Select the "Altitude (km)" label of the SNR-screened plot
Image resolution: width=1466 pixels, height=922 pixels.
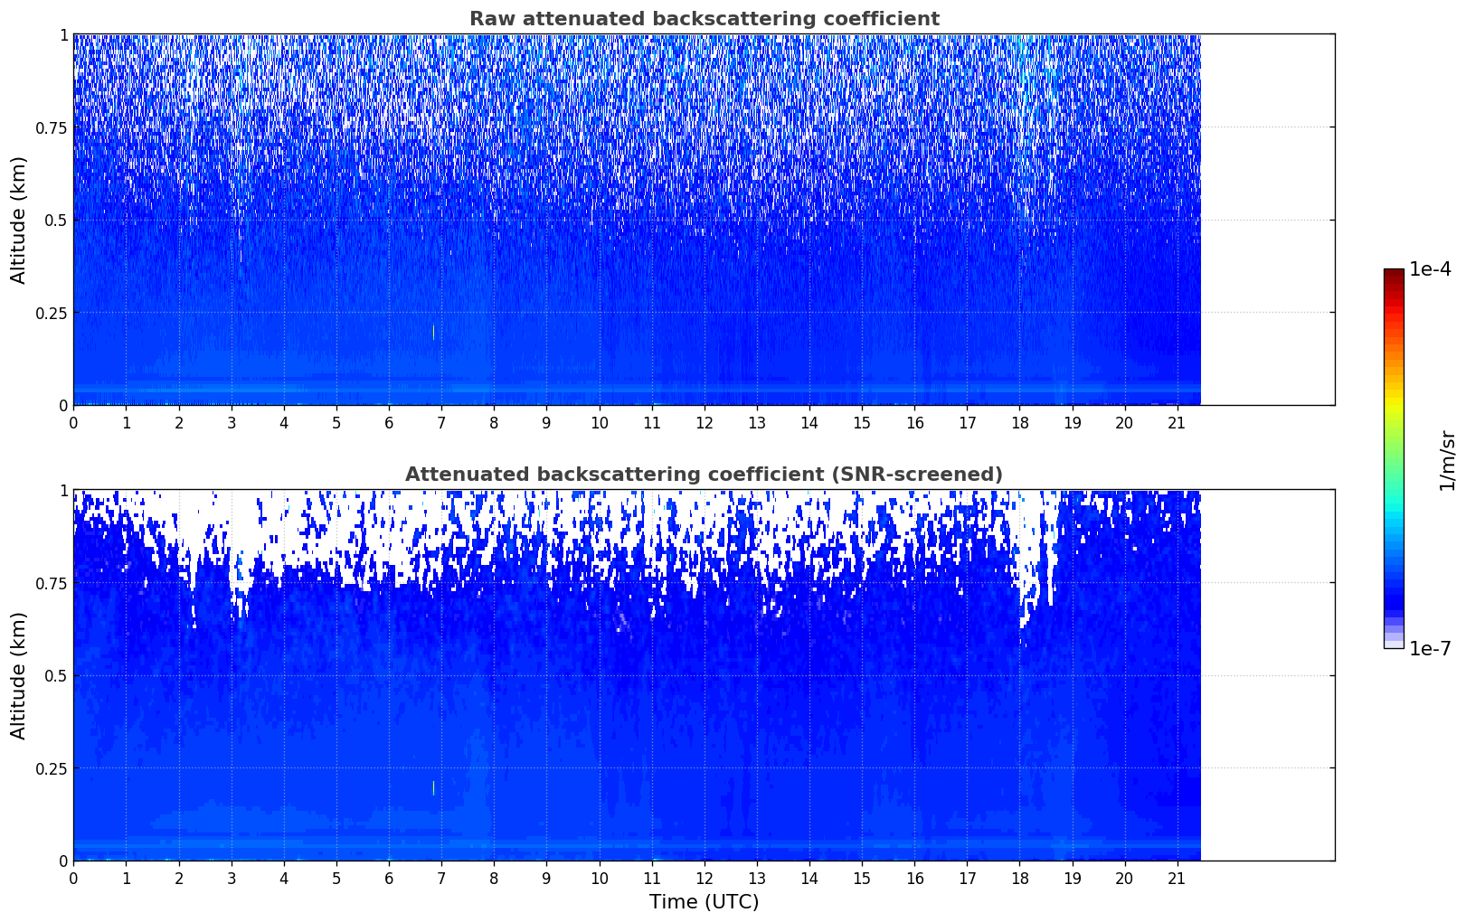coord(19,675)
